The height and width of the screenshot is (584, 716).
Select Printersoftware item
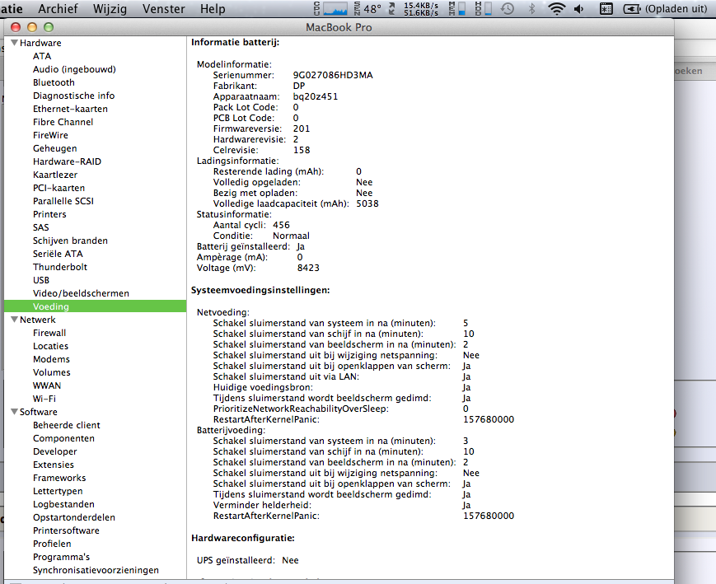(66, 530)
